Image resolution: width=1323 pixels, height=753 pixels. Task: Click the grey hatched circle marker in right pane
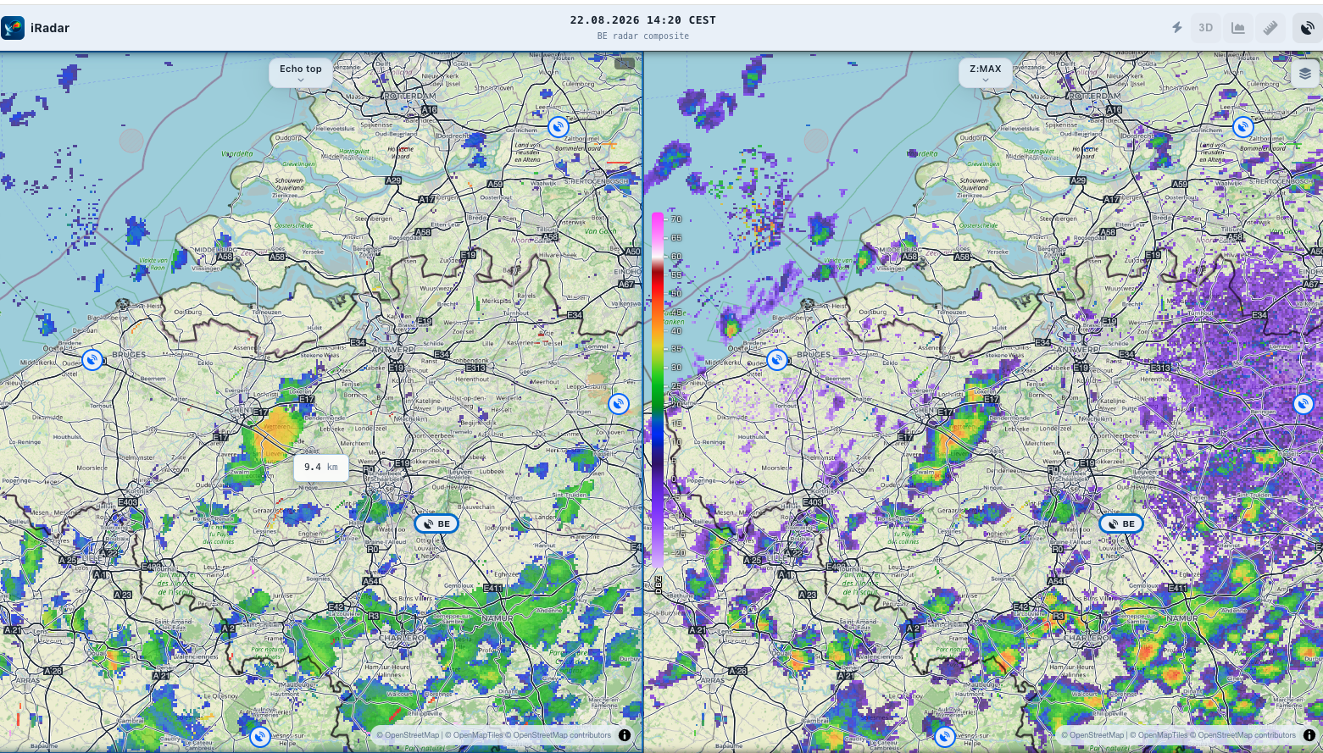pyautogui.click(x=816, y=141)
